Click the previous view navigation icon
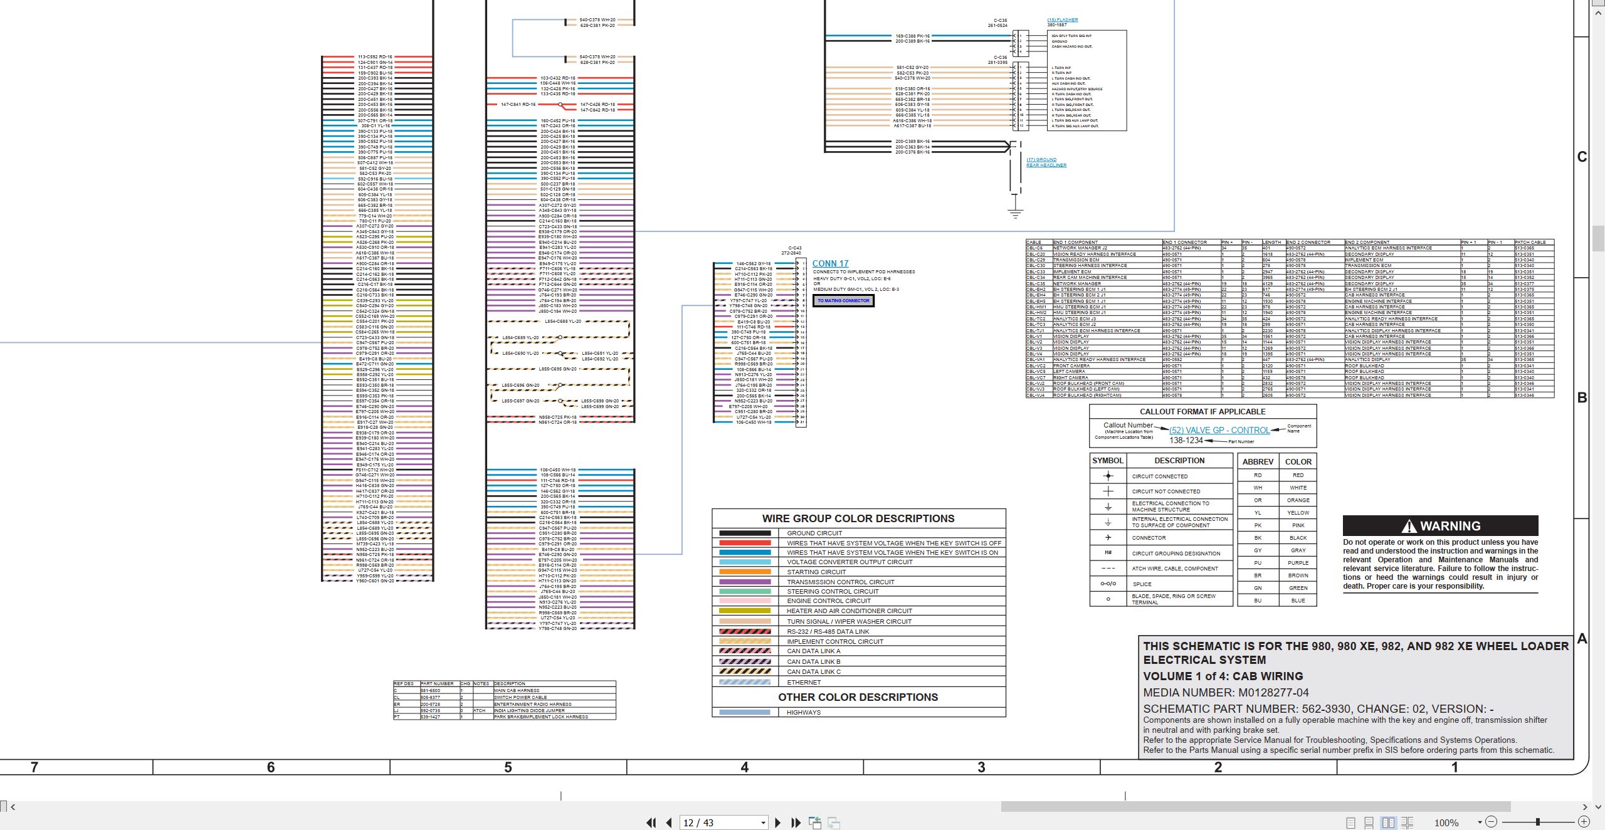 815,822
